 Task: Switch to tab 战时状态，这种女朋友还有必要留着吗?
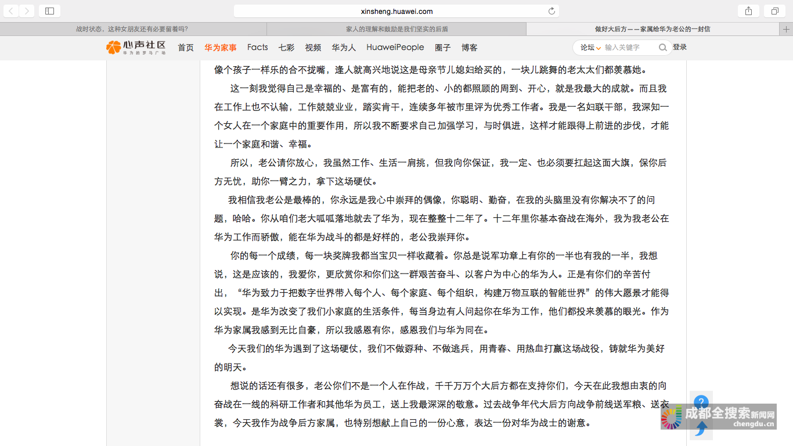click(132, 29)
